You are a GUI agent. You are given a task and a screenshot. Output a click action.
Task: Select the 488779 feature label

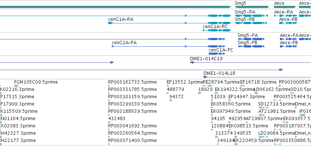pyautogui.click(x=175, y=89)
